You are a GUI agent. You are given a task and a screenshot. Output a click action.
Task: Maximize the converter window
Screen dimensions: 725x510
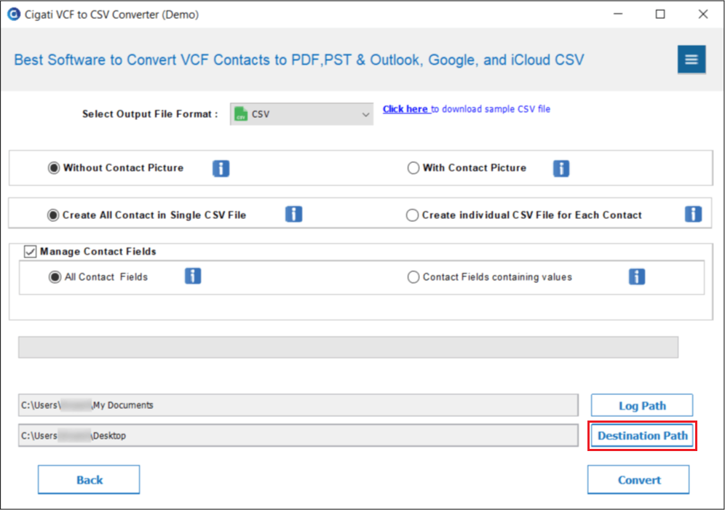[x=660, y=15]
